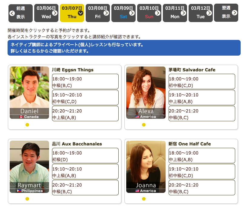Expand the selected 03月07日 Thu down chevron

click(81, 13)
